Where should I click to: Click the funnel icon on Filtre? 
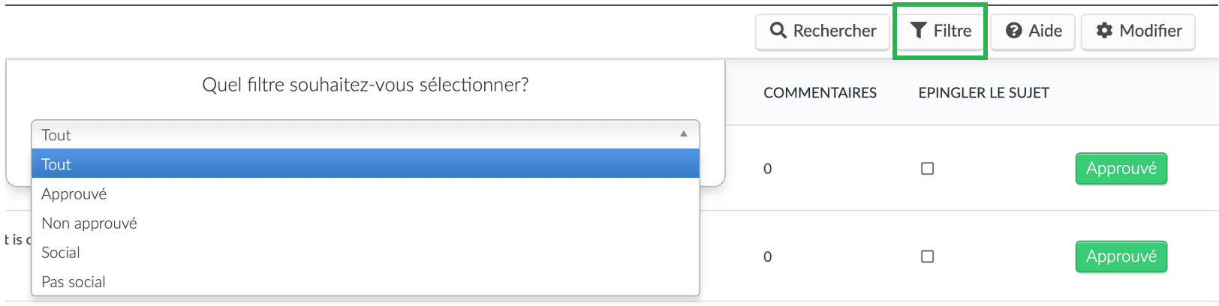(918, 30)
